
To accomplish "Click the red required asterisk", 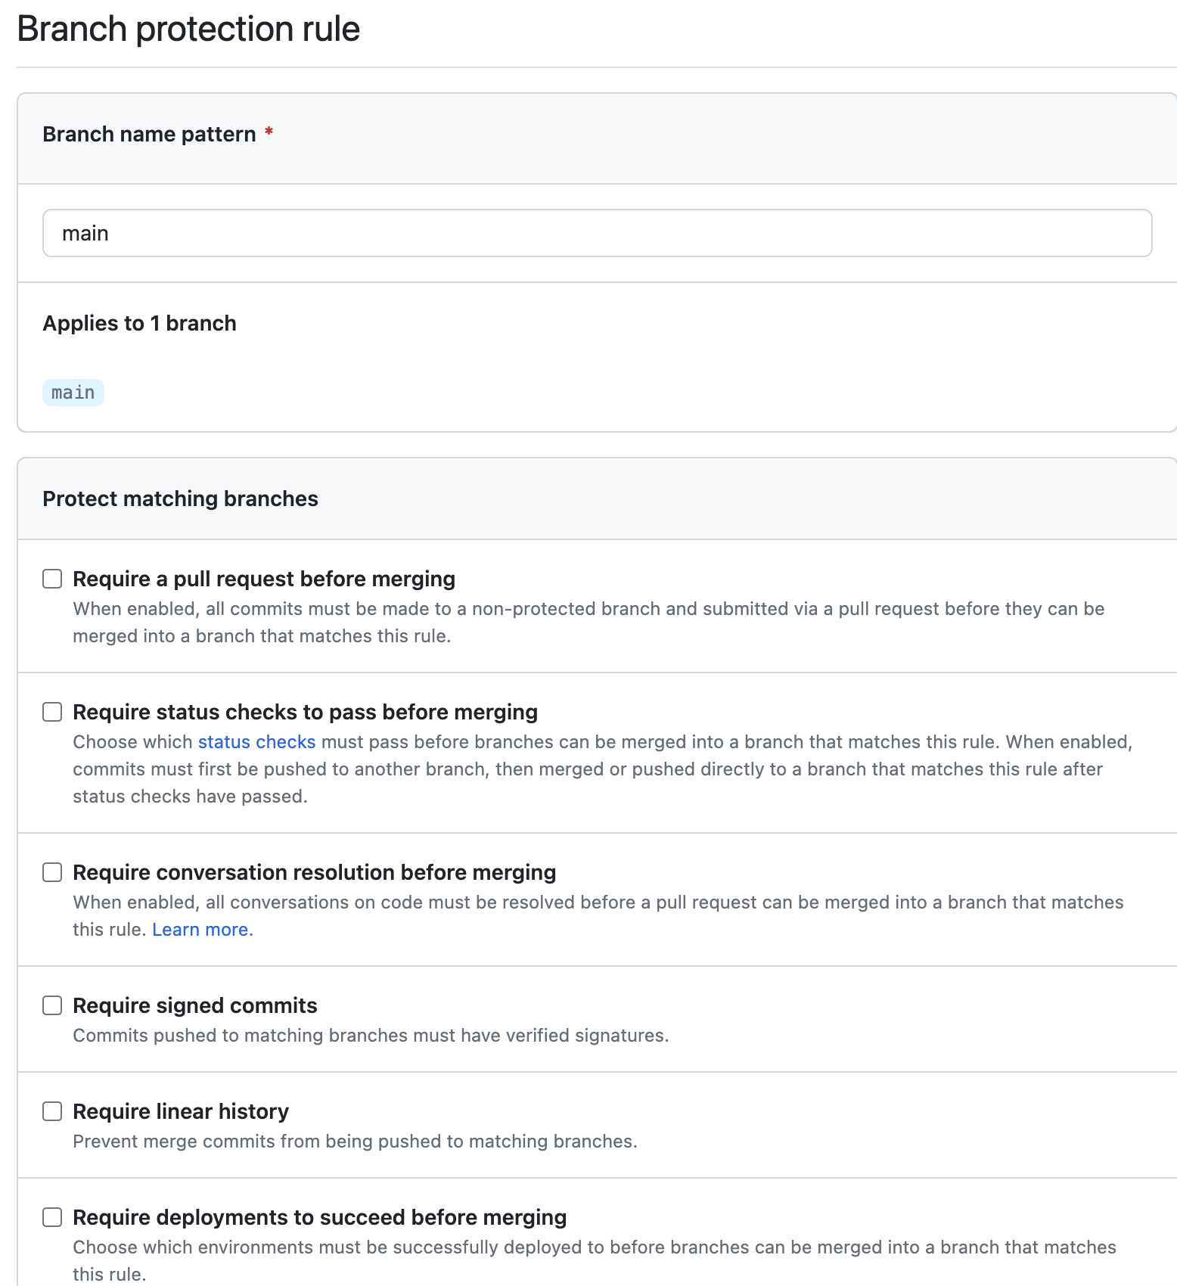I will (x=269, y=133).
